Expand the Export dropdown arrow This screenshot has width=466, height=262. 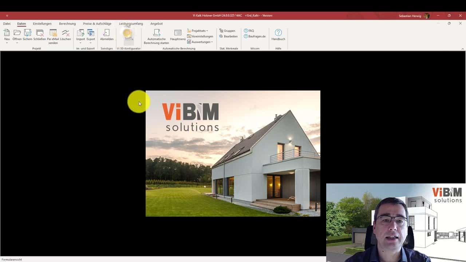pos(91,43)
